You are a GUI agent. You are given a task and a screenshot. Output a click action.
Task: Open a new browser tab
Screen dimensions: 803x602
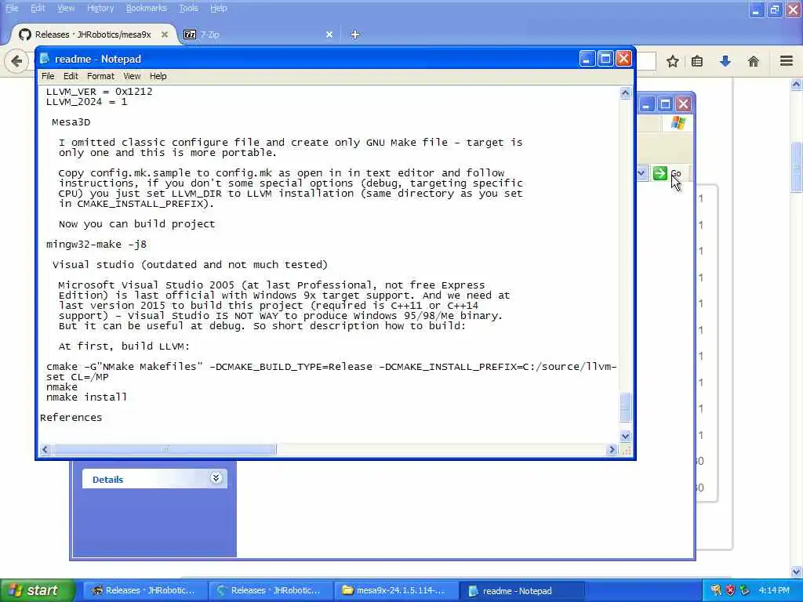tap(355, 34)
